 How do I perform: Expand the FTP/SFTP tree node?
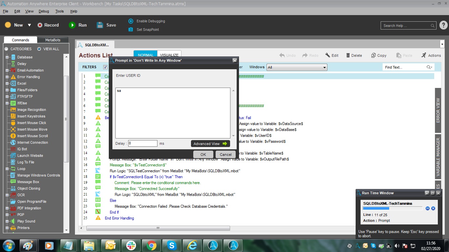pos(7,96)
